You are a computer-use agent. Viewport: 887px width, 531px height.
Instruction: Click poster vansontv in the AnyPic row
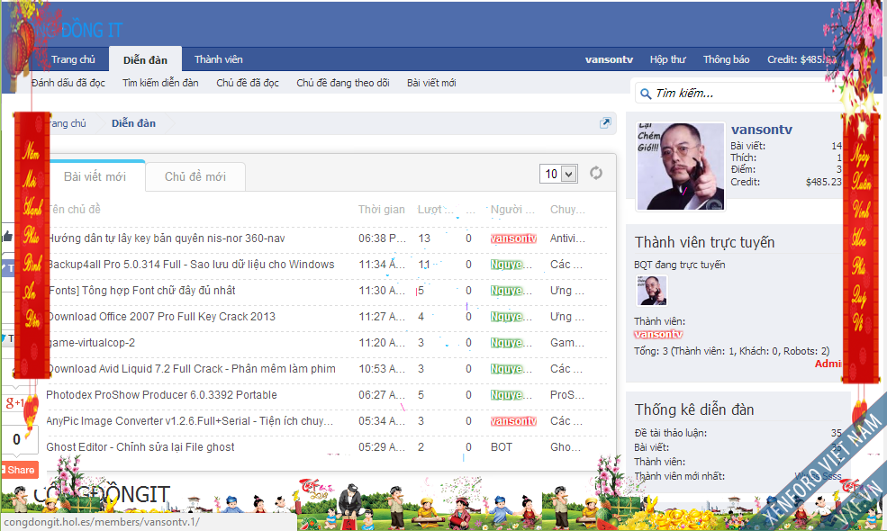(513, 420)
